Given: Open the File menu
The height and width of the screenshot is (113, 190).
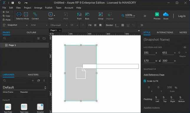Looking at the screenshot, I should pos(4,8).
